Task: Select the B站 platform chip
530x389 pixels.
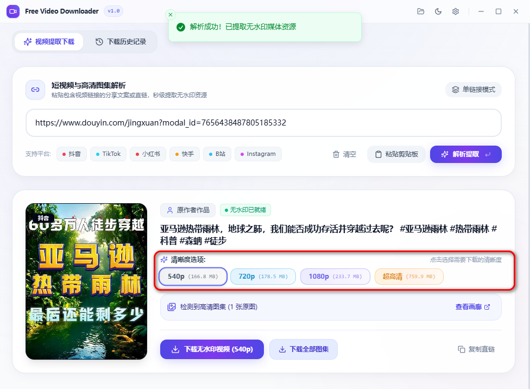Action: coord(217,154)
